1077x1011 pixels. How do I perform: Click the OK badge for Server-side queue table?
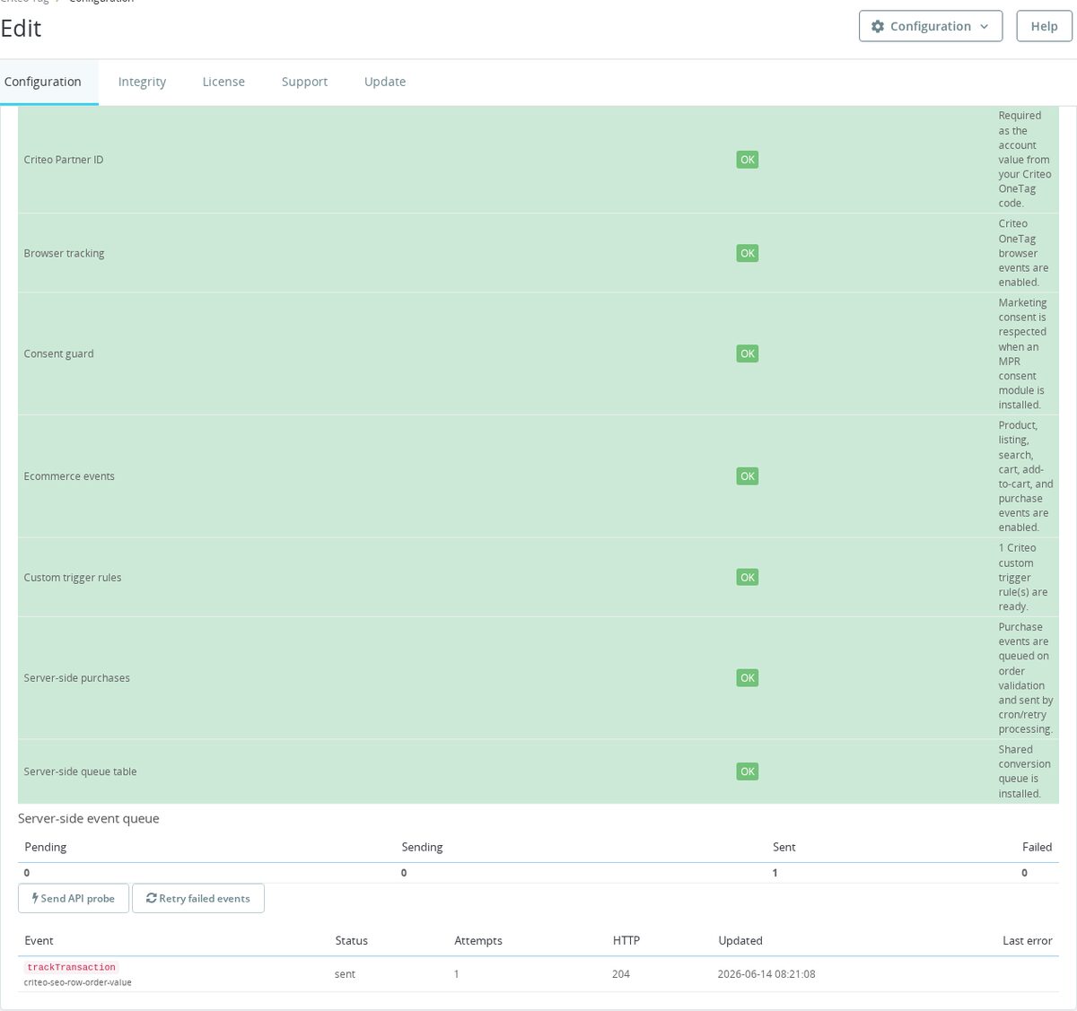(x=748, y=771)
